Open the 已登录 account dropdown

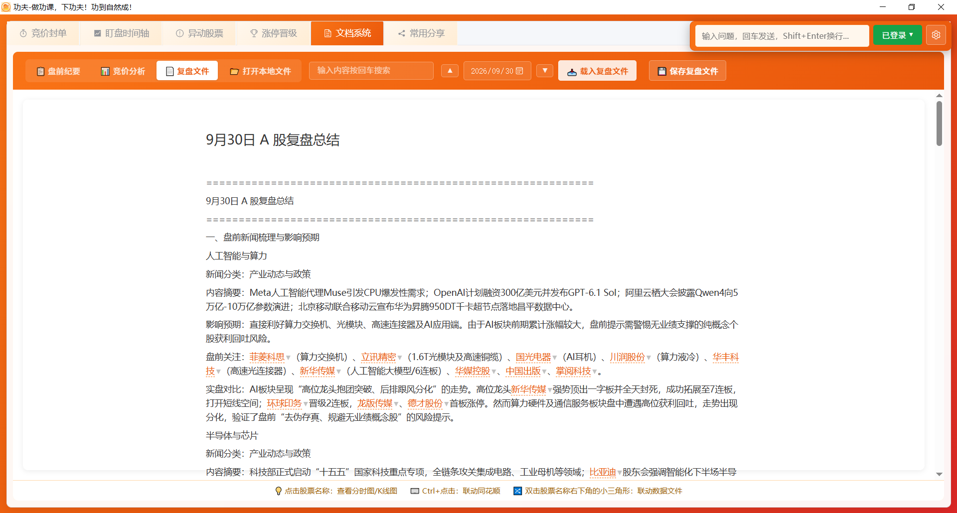tap(897, 35)
